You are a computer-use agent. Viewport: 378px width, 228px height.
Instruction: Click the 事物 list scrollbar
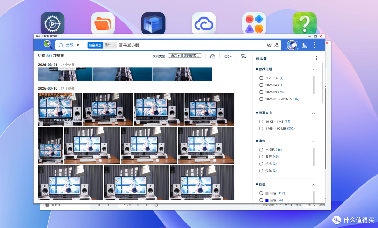314,157
